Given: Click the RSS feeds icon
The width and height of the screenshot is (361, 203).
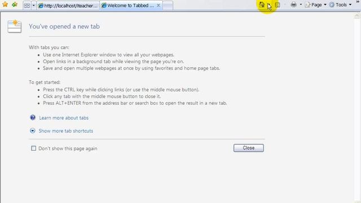Looking at the screenshot, I should pyautogui.click(x=278, y=5).
